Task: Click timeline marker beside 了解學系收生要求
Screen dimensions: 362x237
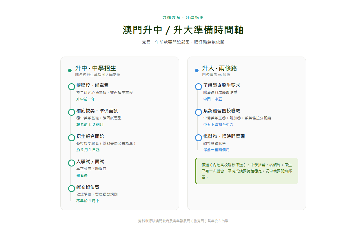Action: [x=199, y=87]
